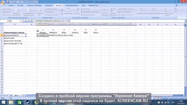Viewport: 187px width, 105px height.
Task: Open the Разработчик ribbon tab
Action: (x=93, y=5)
